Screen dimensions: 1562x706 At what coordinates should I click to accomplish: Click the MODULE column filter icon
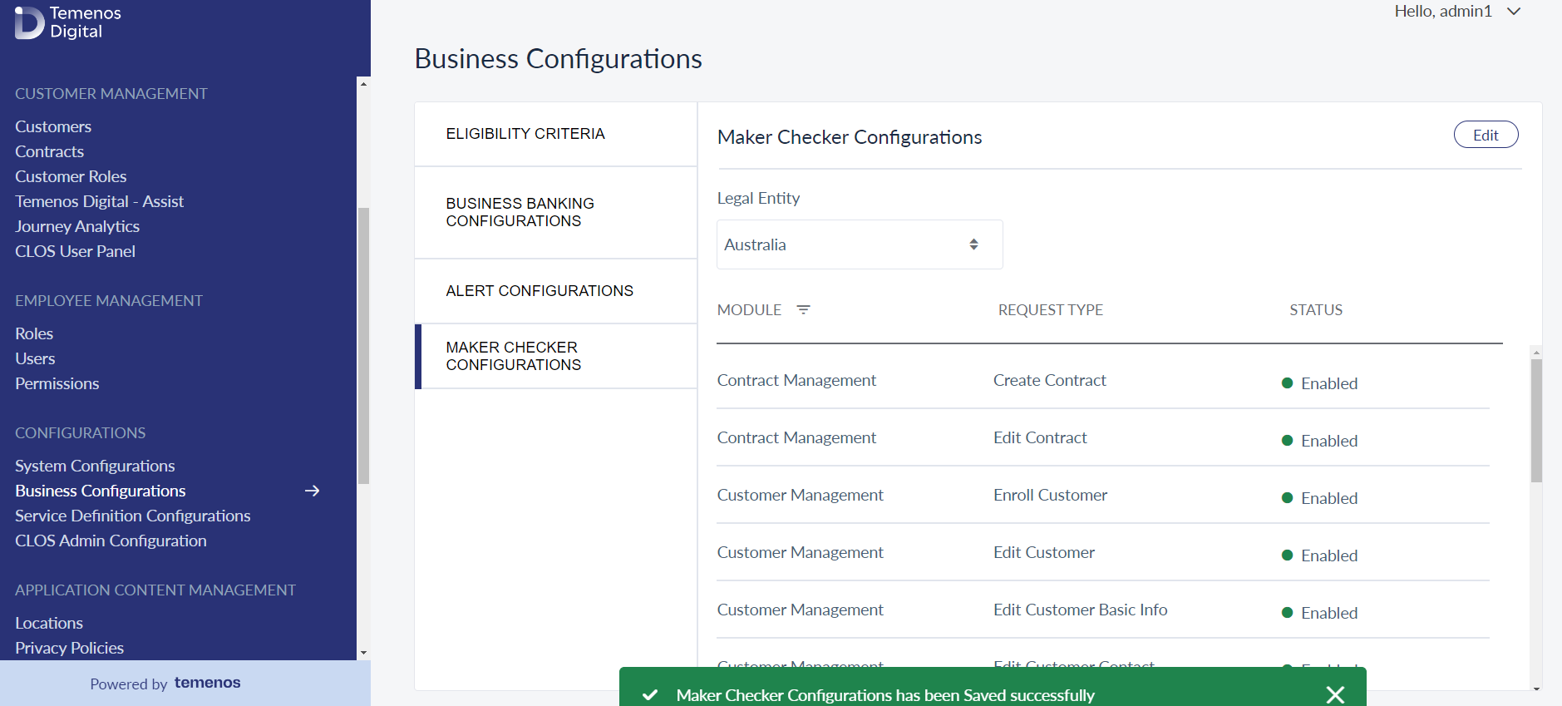point(803,309)
